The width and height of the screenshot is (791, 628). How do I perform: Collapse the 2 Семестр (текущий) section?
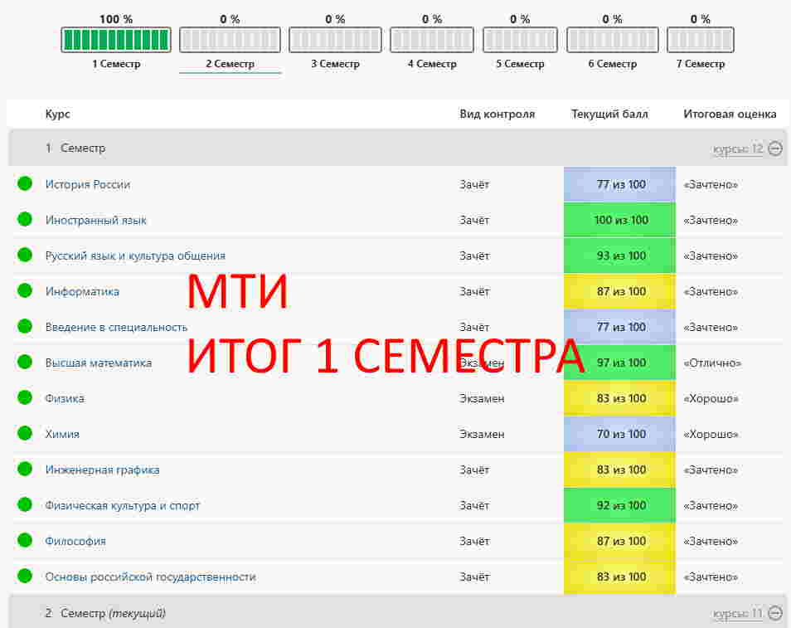click(775, 614)
